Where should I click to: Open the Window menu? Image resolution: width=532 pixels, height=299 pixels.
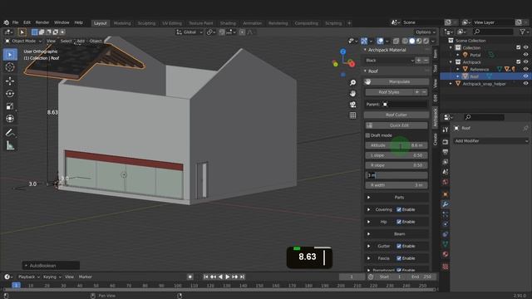(x=62, y=22)
